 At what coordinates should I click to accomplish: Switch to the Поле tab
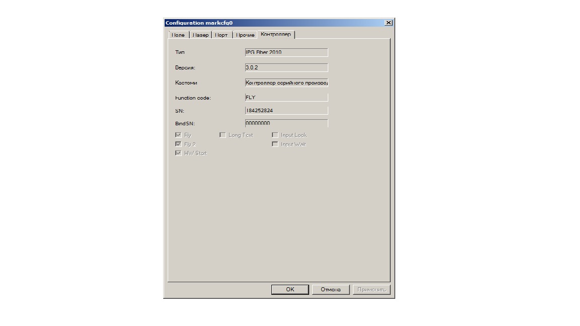point(178,35)
